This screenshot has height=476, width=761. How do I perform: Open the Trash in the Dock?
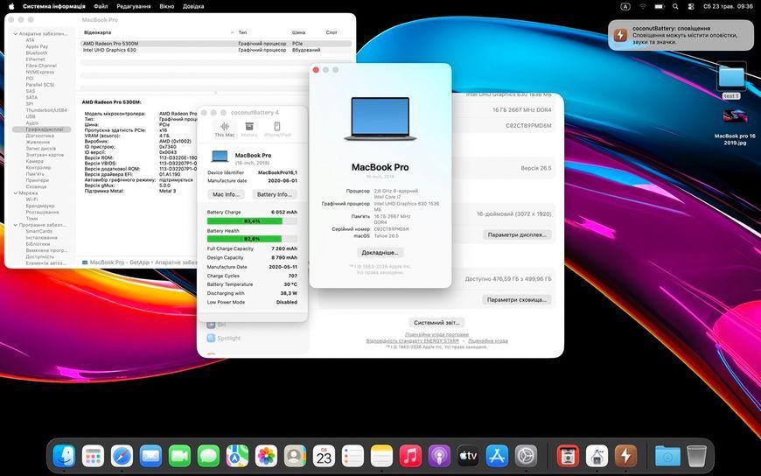click(697, 456)
